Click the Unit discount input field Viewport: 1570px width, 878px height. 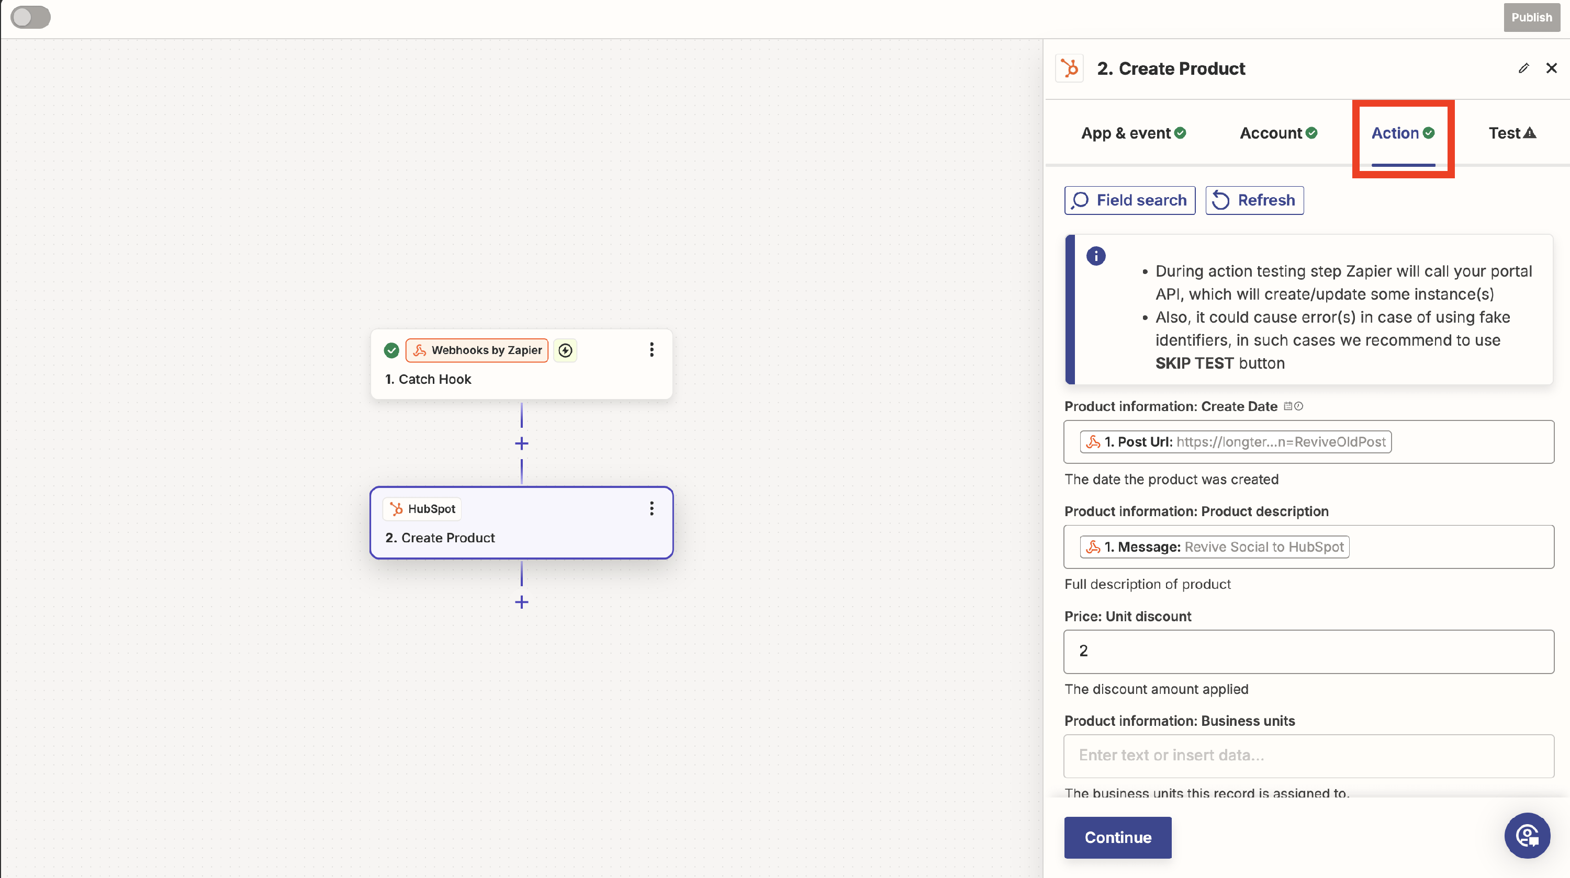click(1308, 651)
